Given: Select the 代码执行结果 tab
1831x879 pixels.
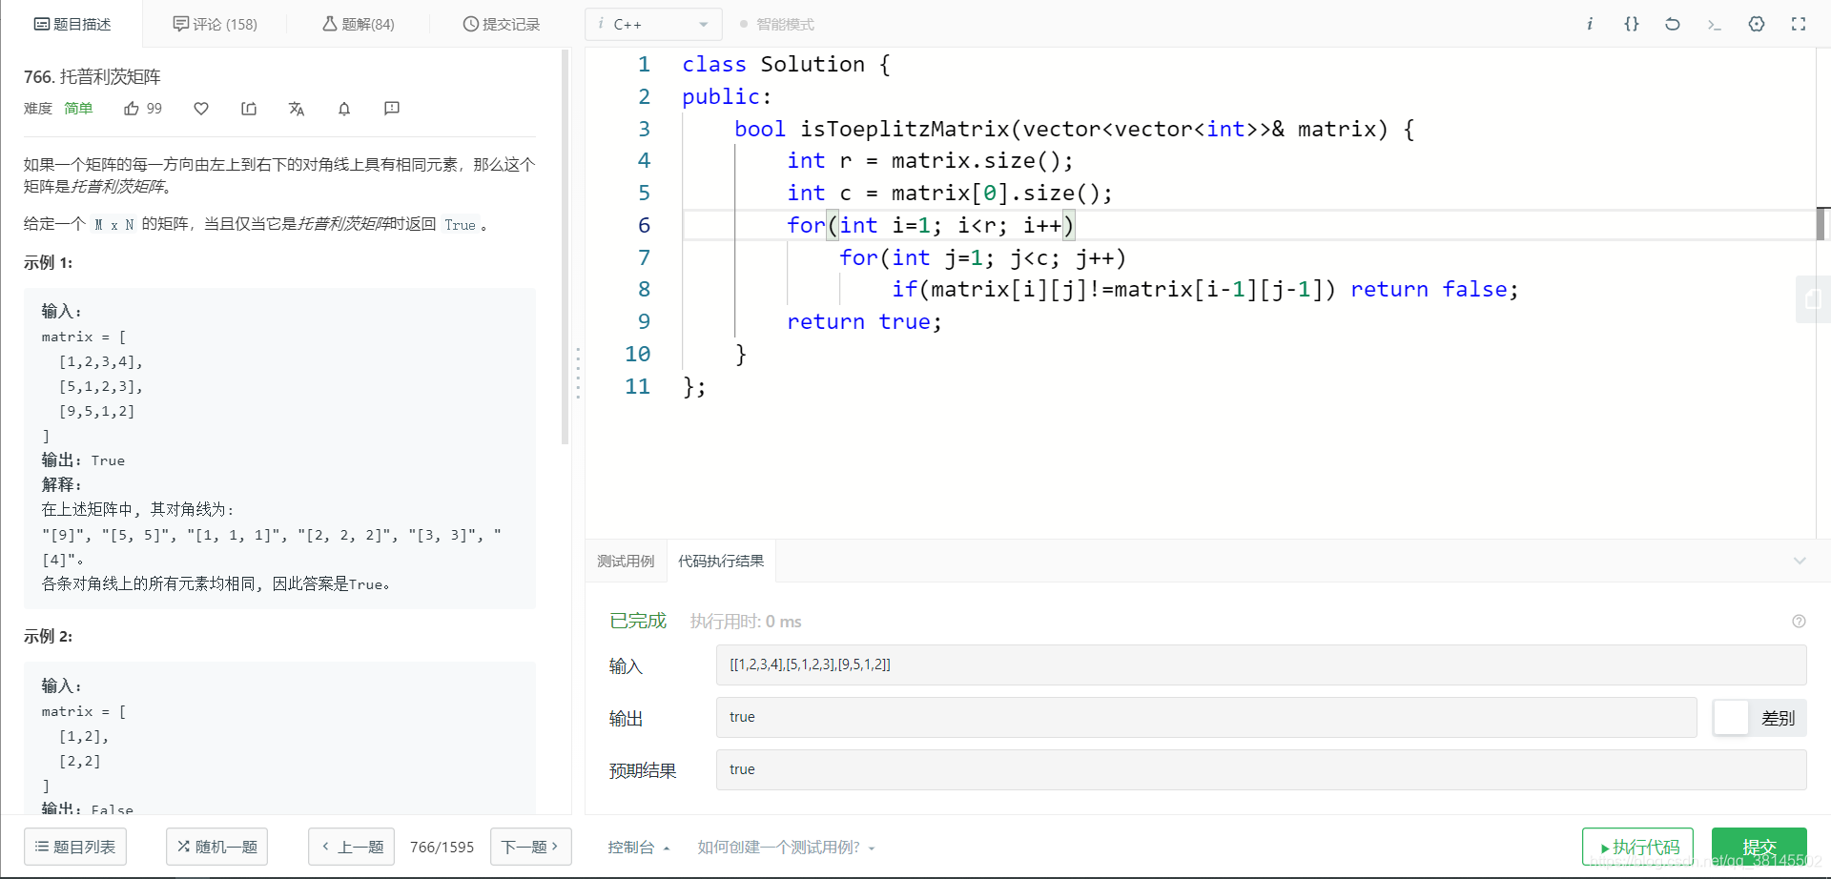Looking at the screenshot, I should [x=721, y=561].
